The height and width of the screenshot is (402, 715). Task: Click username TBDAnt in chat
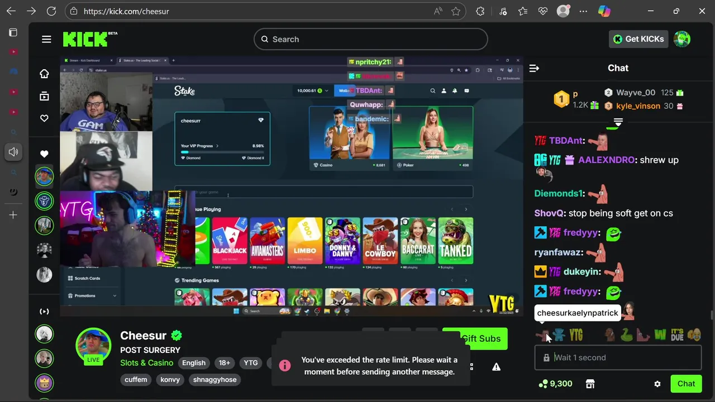click(x=565, y=141)
